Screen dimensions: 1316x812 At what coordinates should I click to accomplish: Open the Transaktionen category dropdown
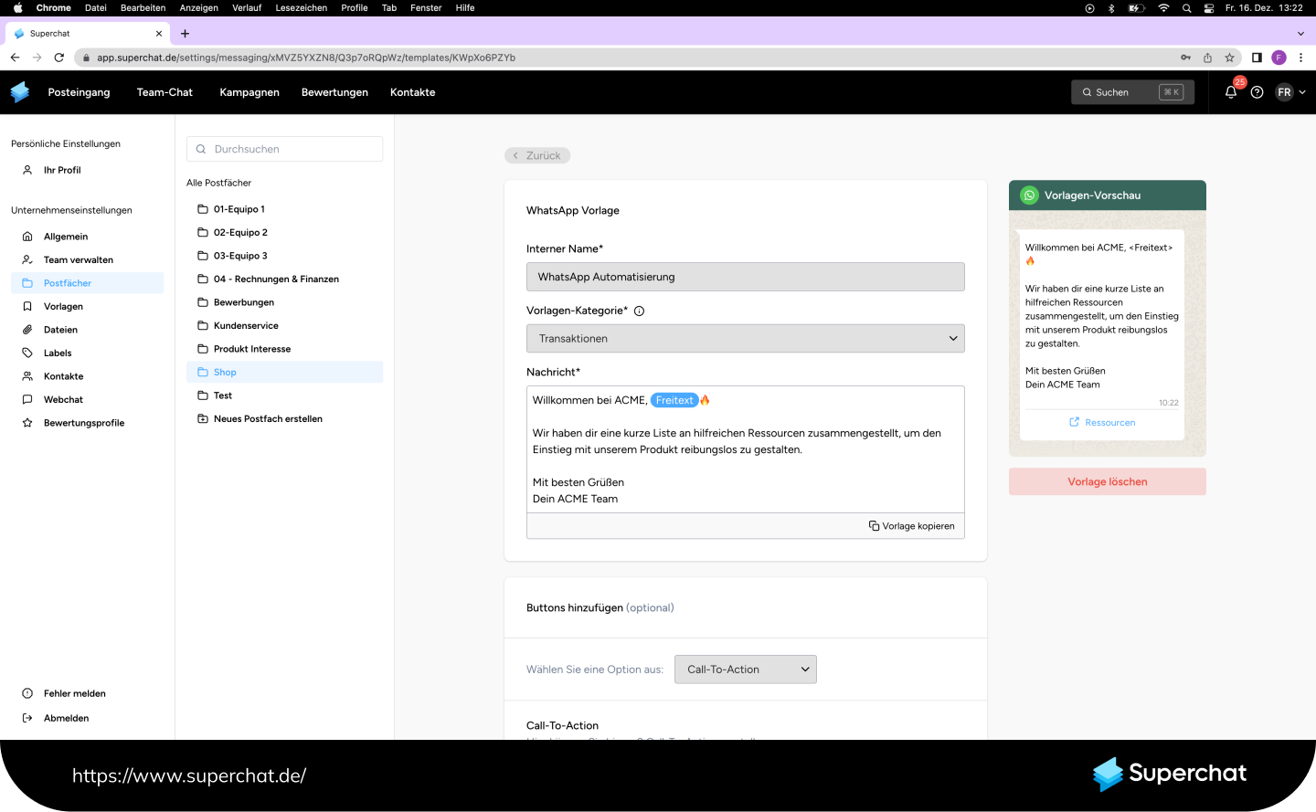pos(745,338)
